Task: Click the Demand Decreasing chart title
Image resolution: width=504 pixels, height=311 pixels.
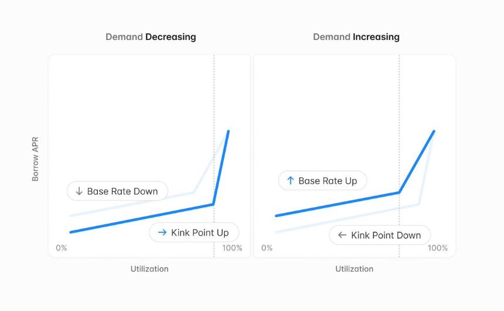Action: pyautogui.click(x=151, y=37)
